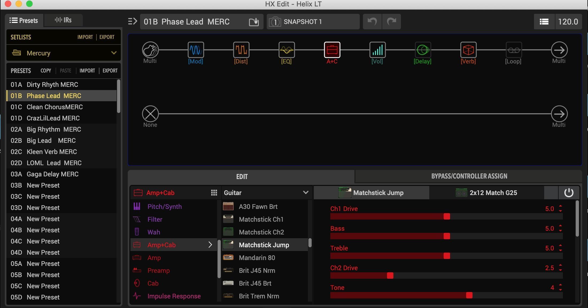
Task: Click the save preset icon
Action: pyautogui.click(x=254, y=22)
